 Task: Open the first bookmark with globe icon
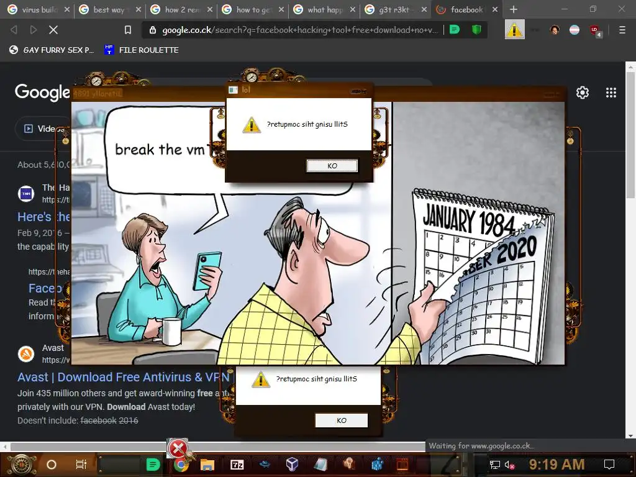[x=52, y=50]
